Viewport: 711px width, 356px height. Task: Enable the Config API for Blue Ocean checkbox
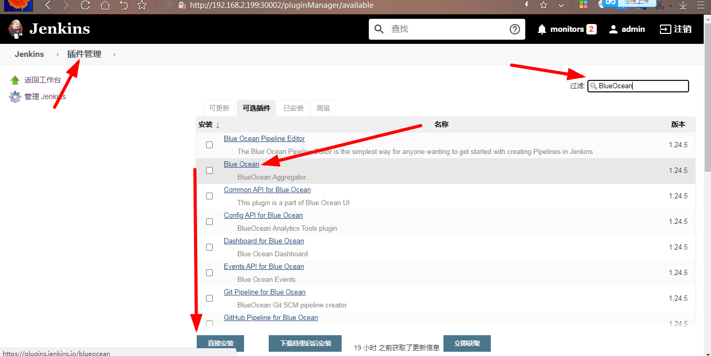pos(209,221)
